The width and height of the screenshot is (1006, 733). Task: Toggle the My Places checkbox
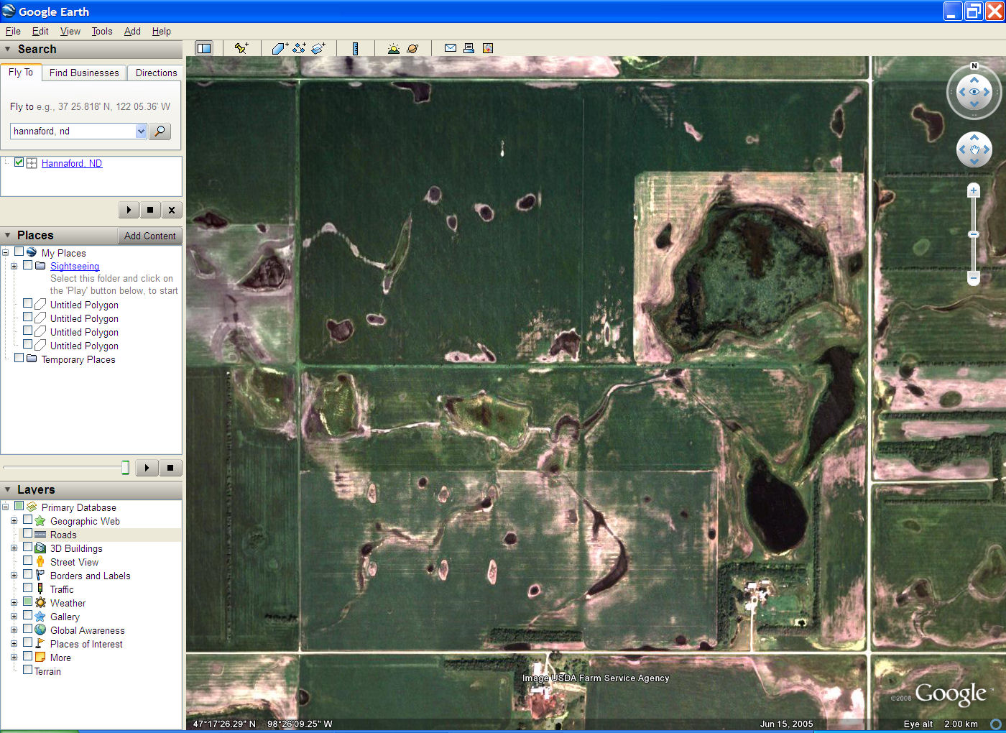19,252
